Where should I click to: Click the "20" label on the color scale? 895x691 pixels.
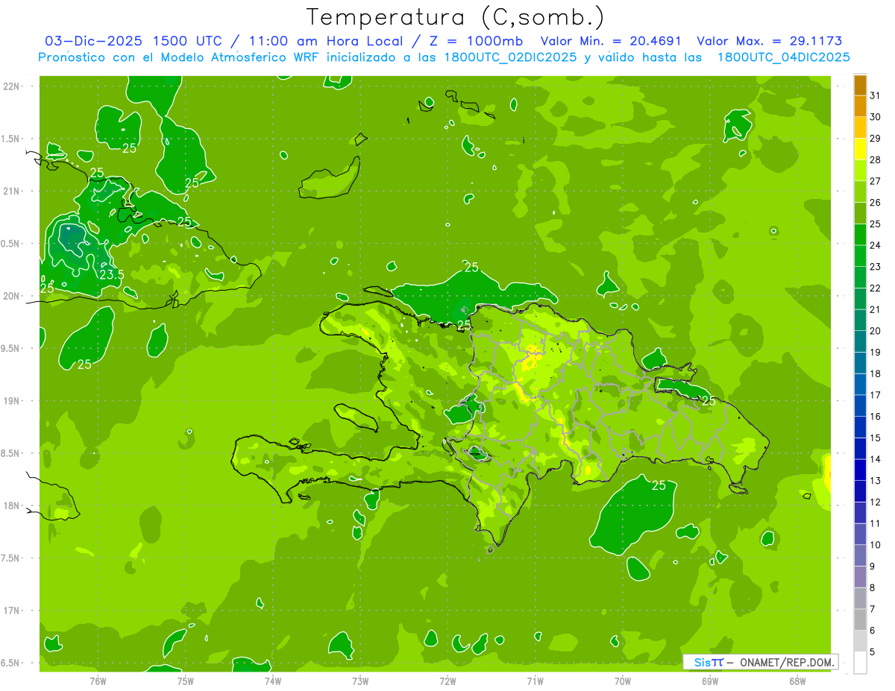[876, 331]
